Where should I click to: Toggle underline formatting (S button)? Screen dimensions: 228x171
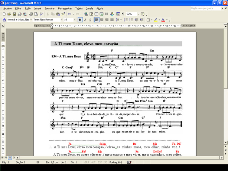click(90, 20)
